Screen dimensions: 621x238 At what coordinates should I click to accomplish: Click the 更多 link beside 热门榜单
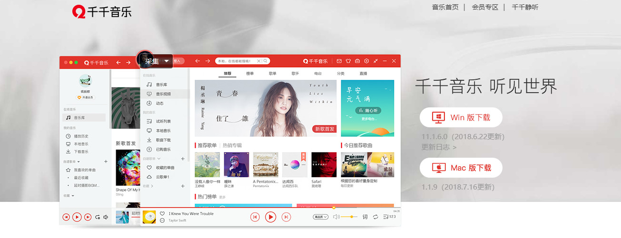tap(222, 197)
